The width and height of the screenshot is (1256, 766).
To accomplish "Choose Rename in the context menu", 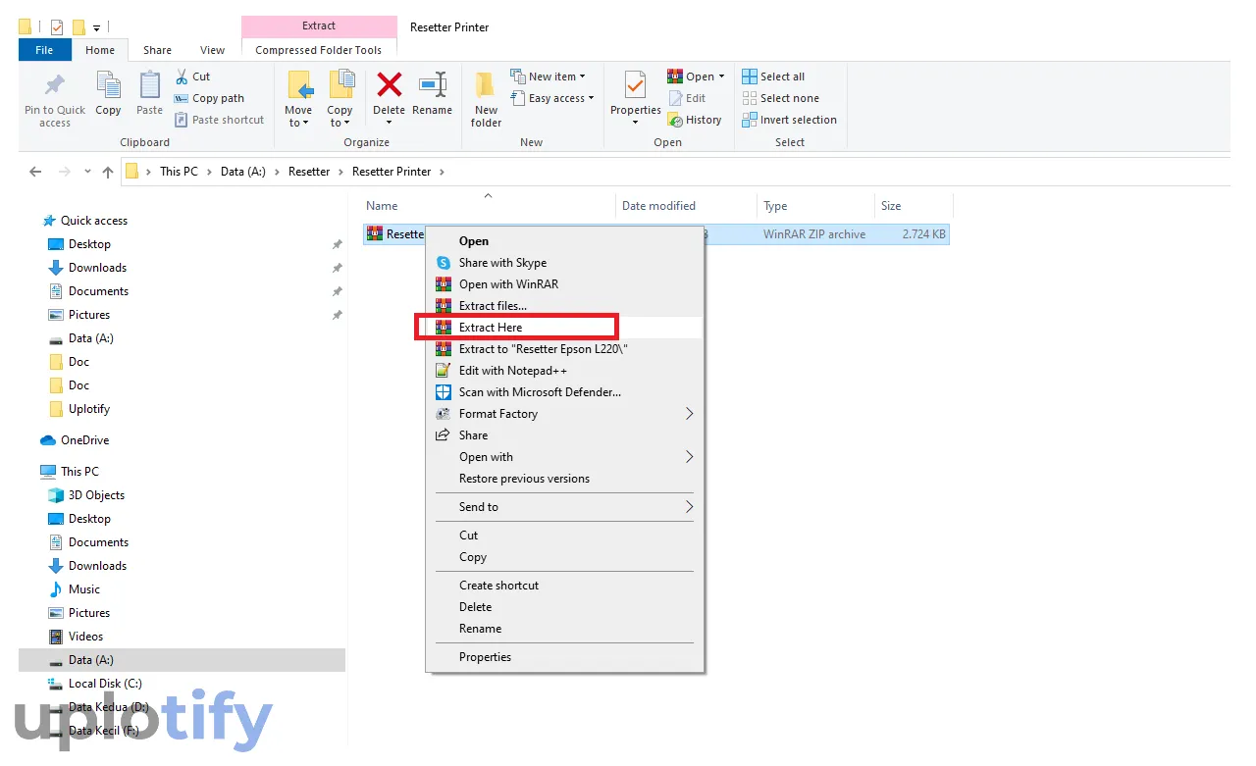I will [564, 629].
